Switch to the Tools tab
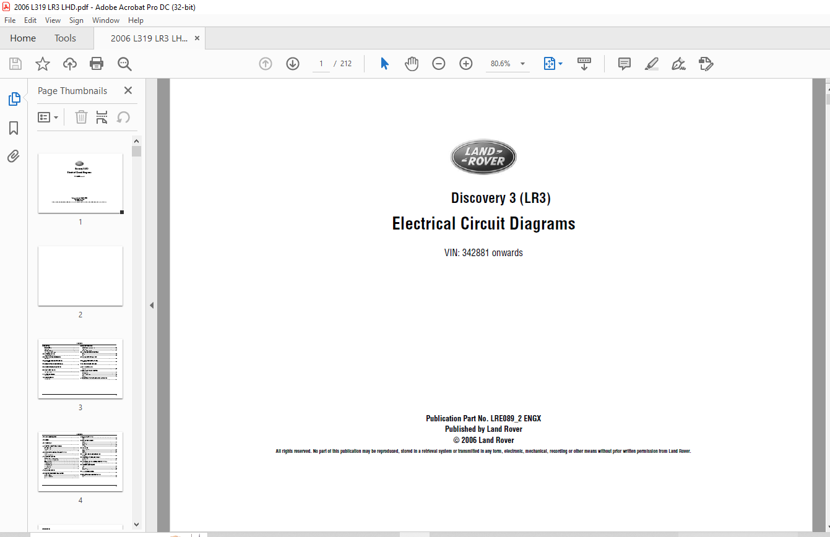 pyautogui.click(x=65, y=38)
